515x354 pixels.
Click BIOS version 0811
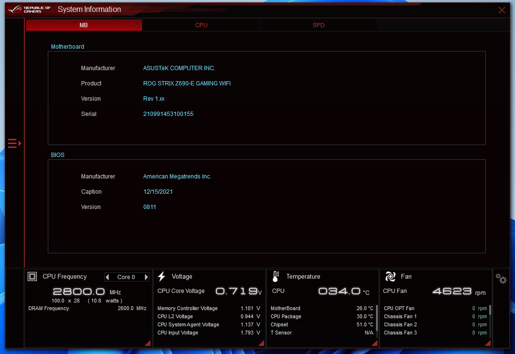coord(150,207)
